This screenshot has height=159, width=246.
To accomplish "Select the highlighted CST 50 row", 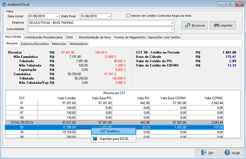I will coord(114,127).
